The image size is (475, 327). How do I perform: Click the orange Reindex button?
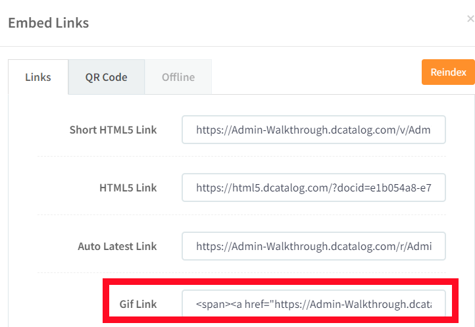point(448,72)
